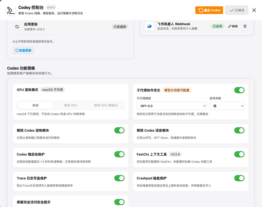Select the 禁用 GPU 栅格化 option
This screenshot has width=262, height=207.
(x=106, y=105)
